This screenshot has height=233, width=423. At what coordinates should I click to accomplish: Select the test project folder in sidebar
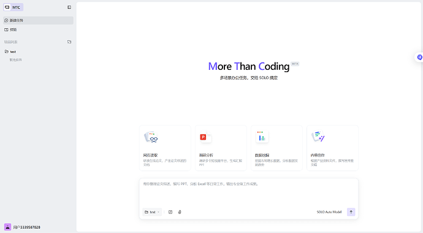coord(38,52)
